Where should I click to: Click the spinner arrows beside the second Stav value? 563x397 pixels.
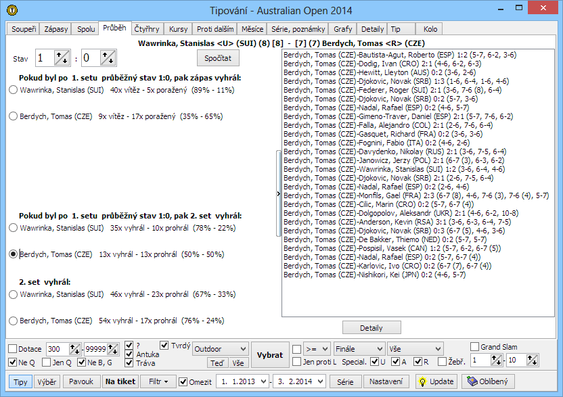(108, 57)
